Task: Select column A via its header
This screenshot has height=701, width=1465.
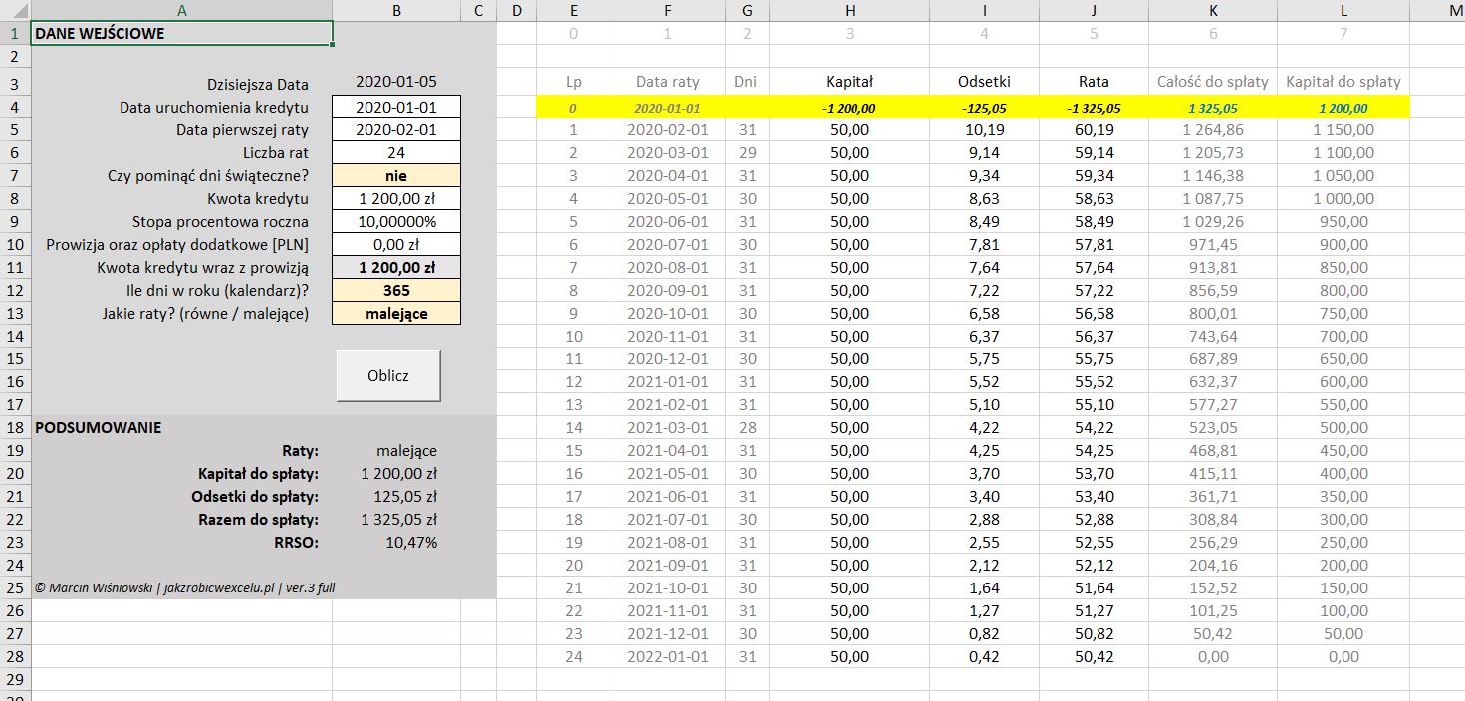Action: pos(181,11)
